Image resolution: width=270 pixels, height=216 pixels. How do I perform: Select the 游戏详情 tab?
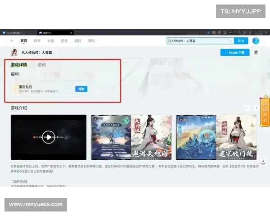[x=19, y=65]
